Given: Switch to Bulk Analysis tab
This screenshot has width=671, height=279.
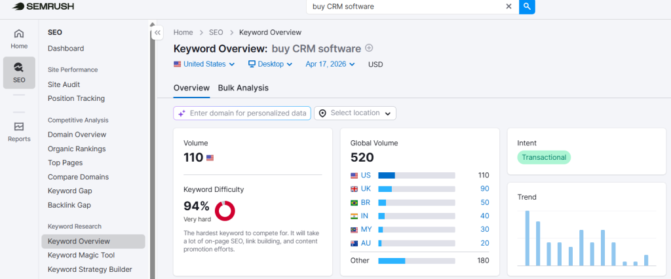Looking at the screenshot, I should [x=243, y=88].
